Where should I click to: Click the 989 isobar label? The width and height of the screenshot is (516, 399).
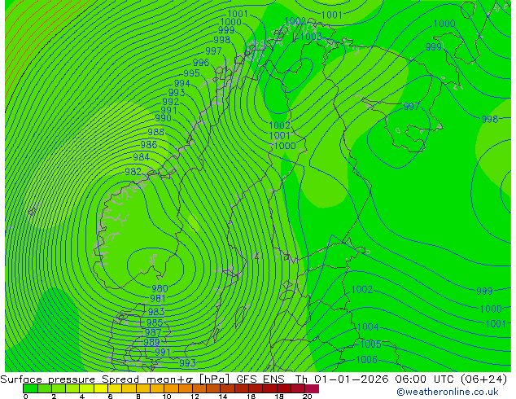click(151, 342)
